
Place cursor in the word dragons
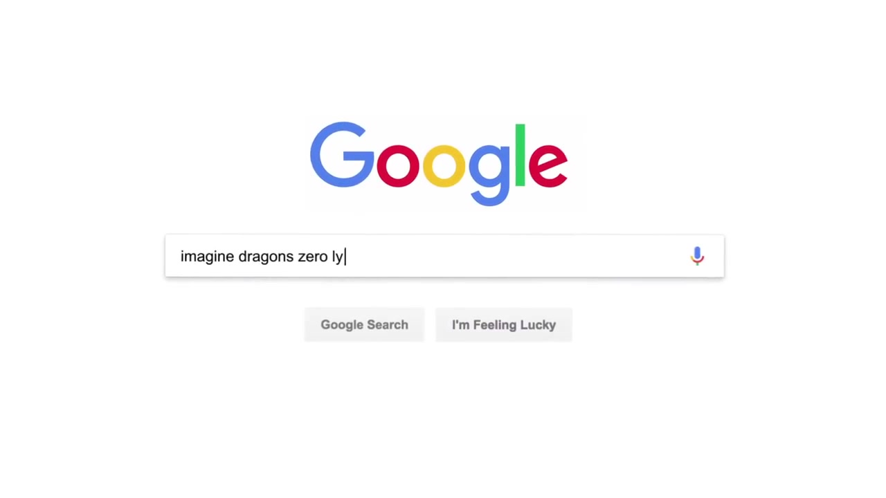[x=266, y=257]
